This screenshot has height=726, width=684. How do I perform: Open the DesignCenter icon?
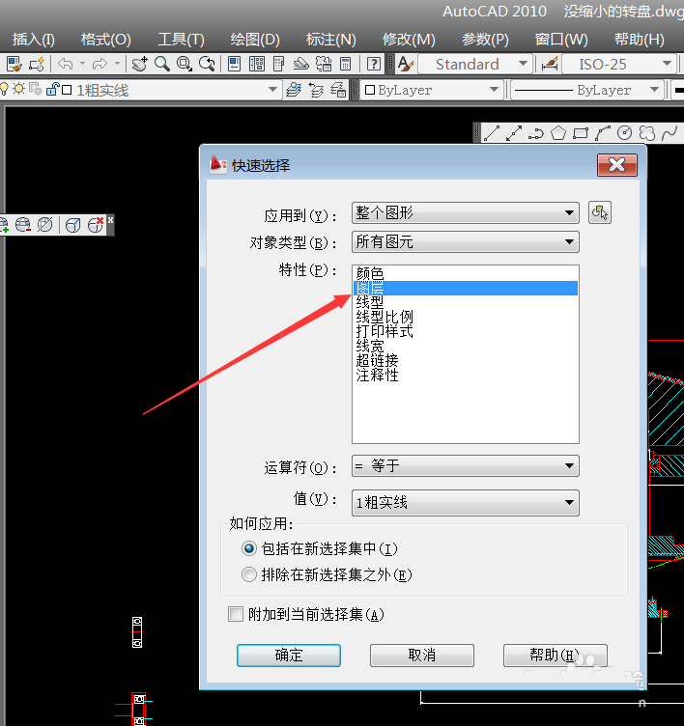256,64
